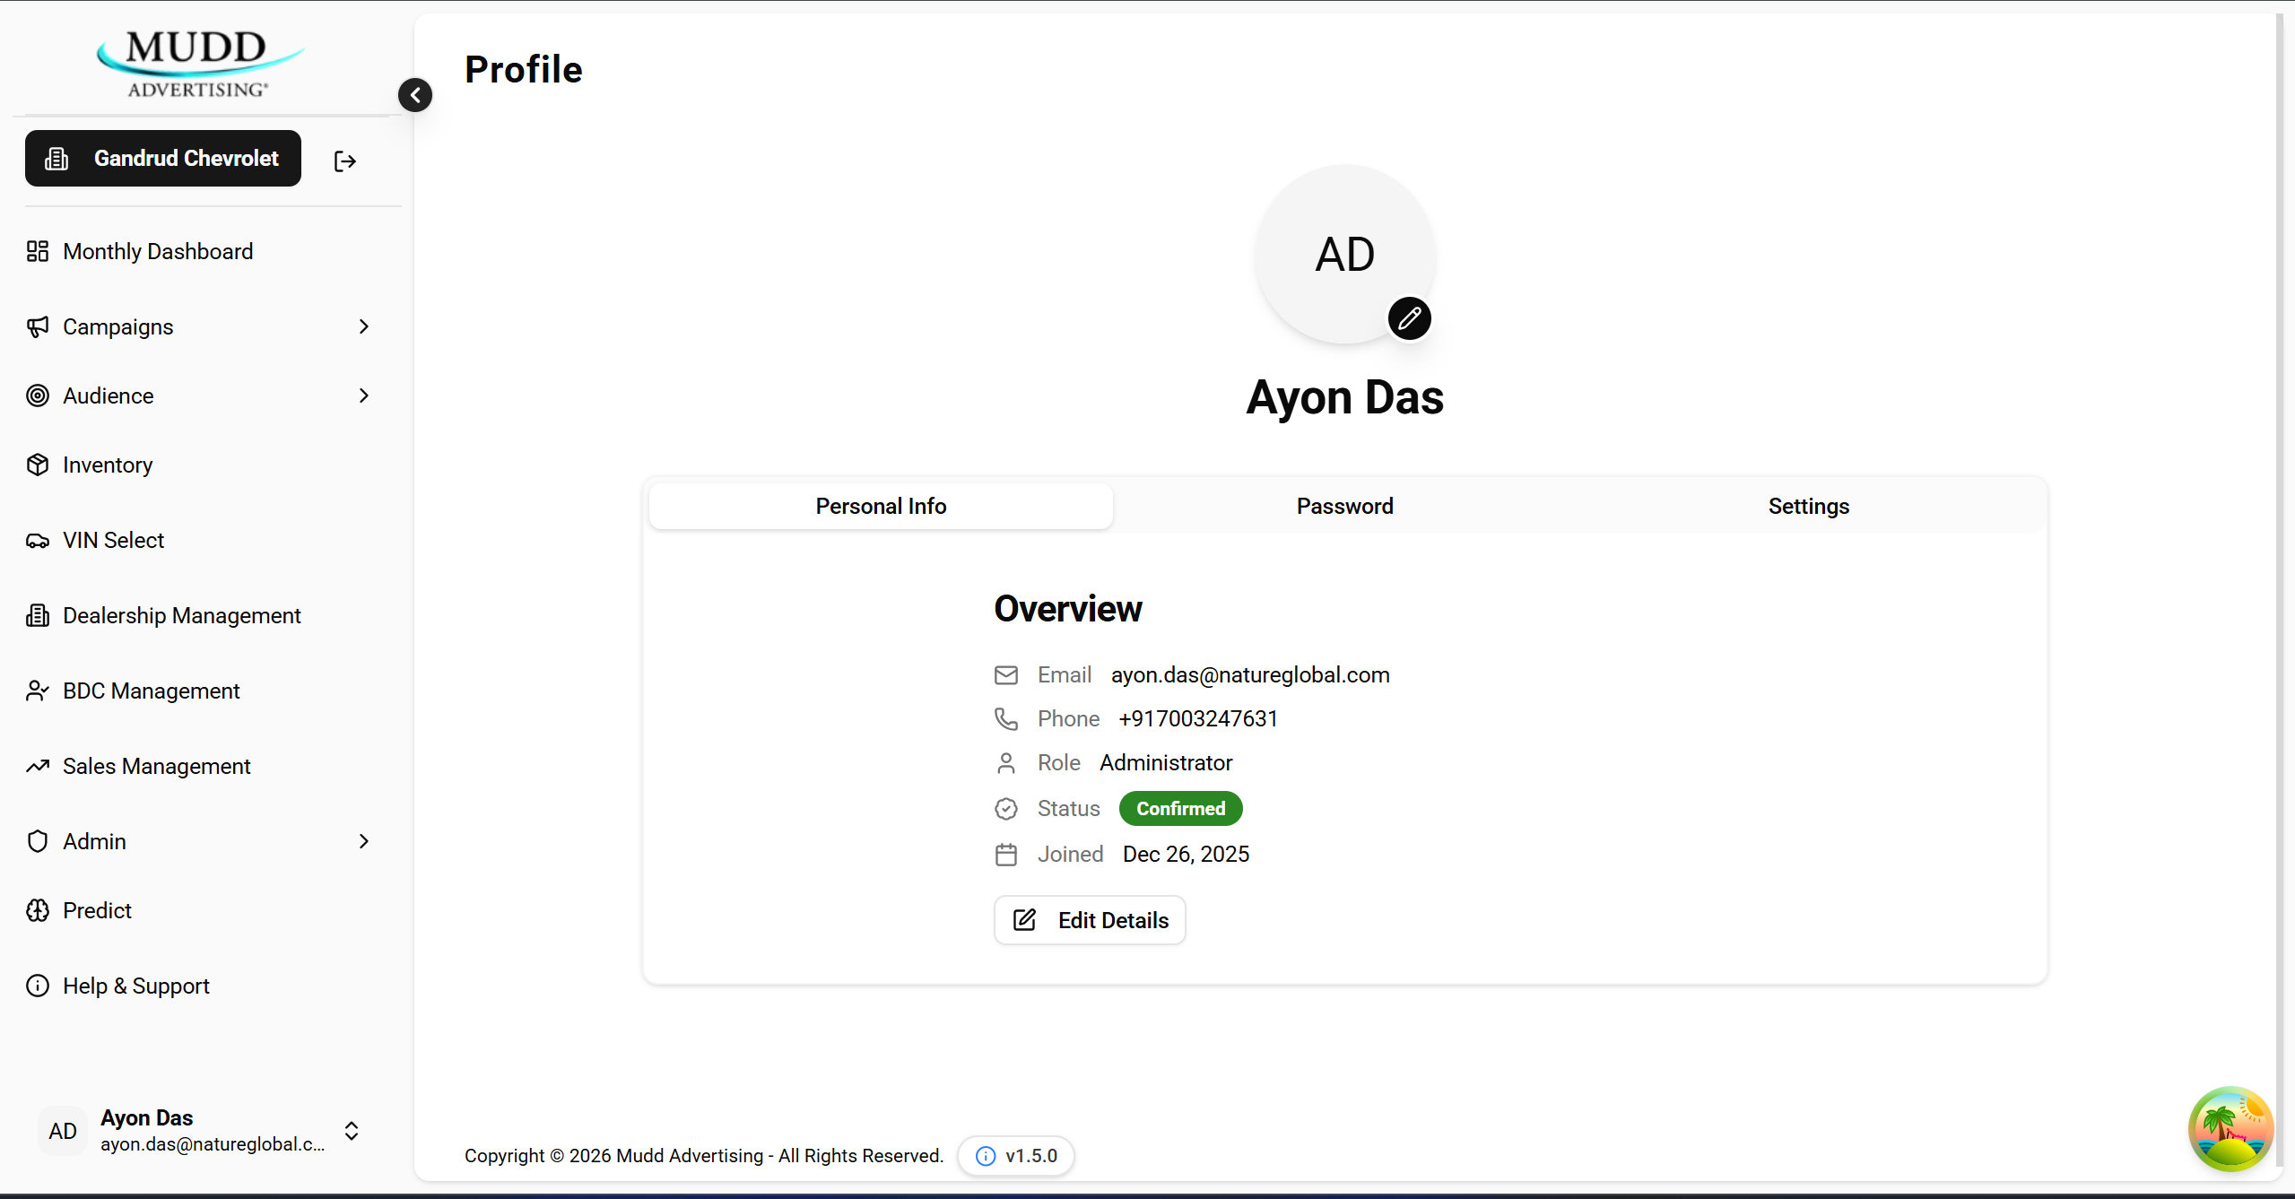
Task: Click the email ayon.das@natureglobal.com in Overview
Action: click(1250, 674)
